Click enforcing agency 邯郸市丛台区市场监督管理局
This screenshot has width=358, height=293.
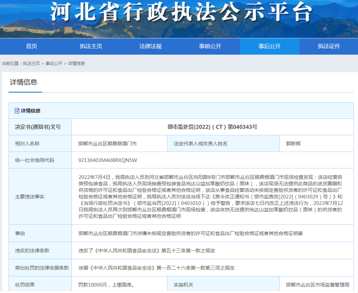(x=318, y=285)
